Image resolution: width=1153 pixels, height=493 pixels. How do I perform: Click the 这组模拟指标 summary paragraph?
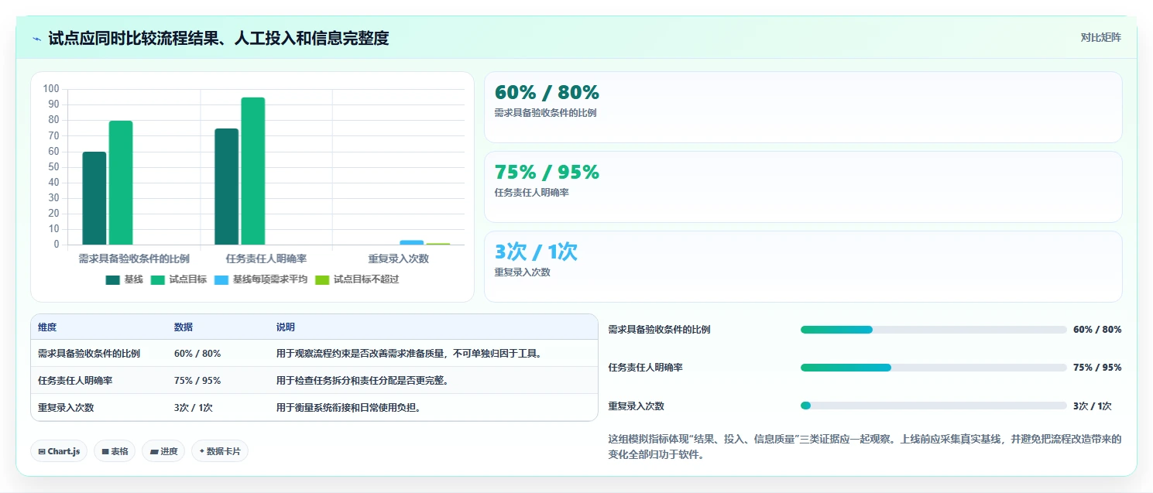[x=865, y=447]
